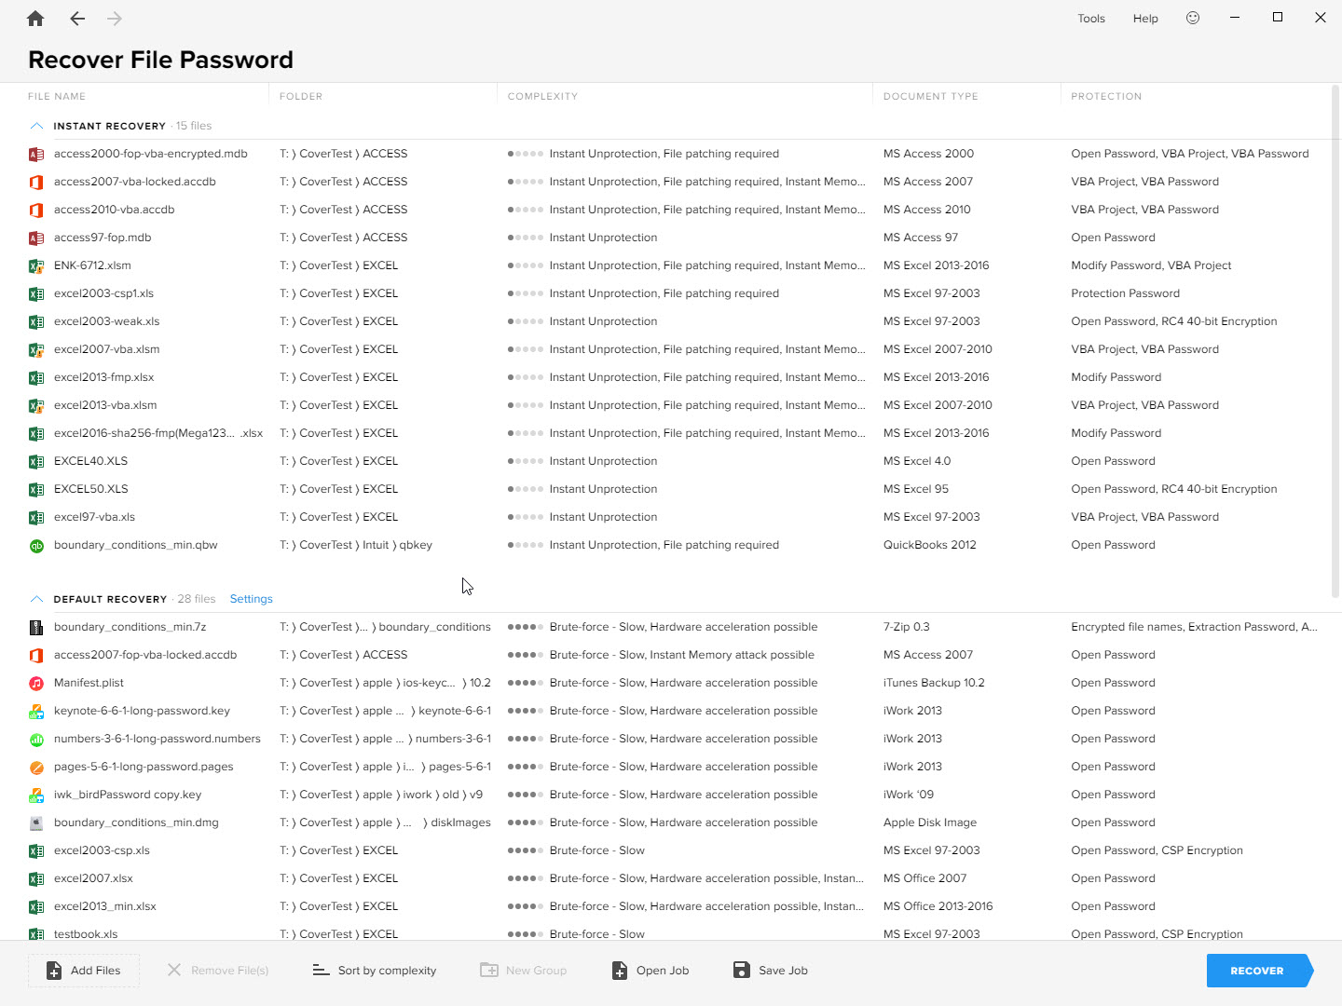
Task: Go to the Home screen icon
Action: click(35, 19)
